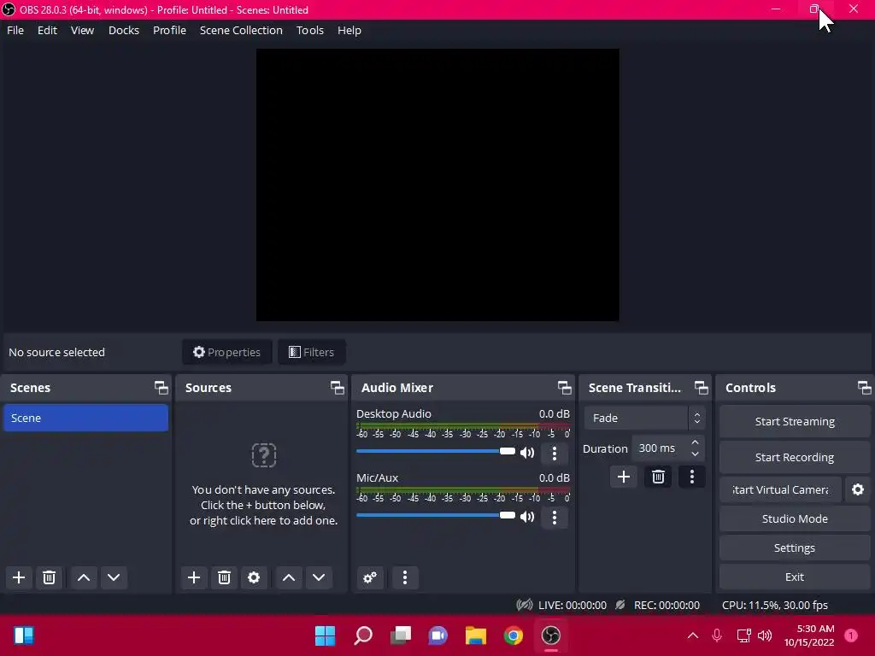Viewport: 875px width, 656px height.
Task: Undock the Controls panel
Action: pos(865,388)
